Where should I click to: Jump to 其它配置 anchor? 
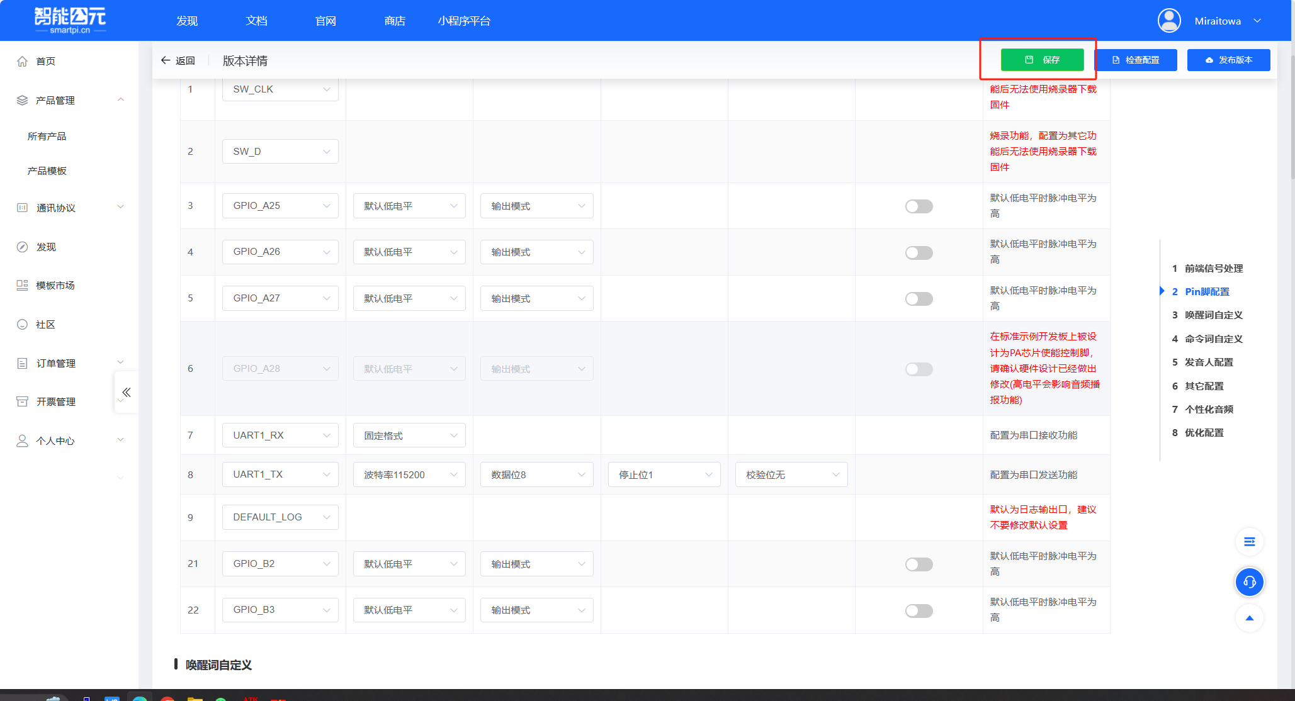point(1204,386)
